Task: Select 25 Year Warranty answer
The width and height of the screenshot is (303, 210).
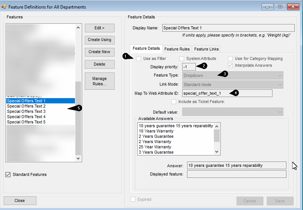Action: click(x=155, y=147)
